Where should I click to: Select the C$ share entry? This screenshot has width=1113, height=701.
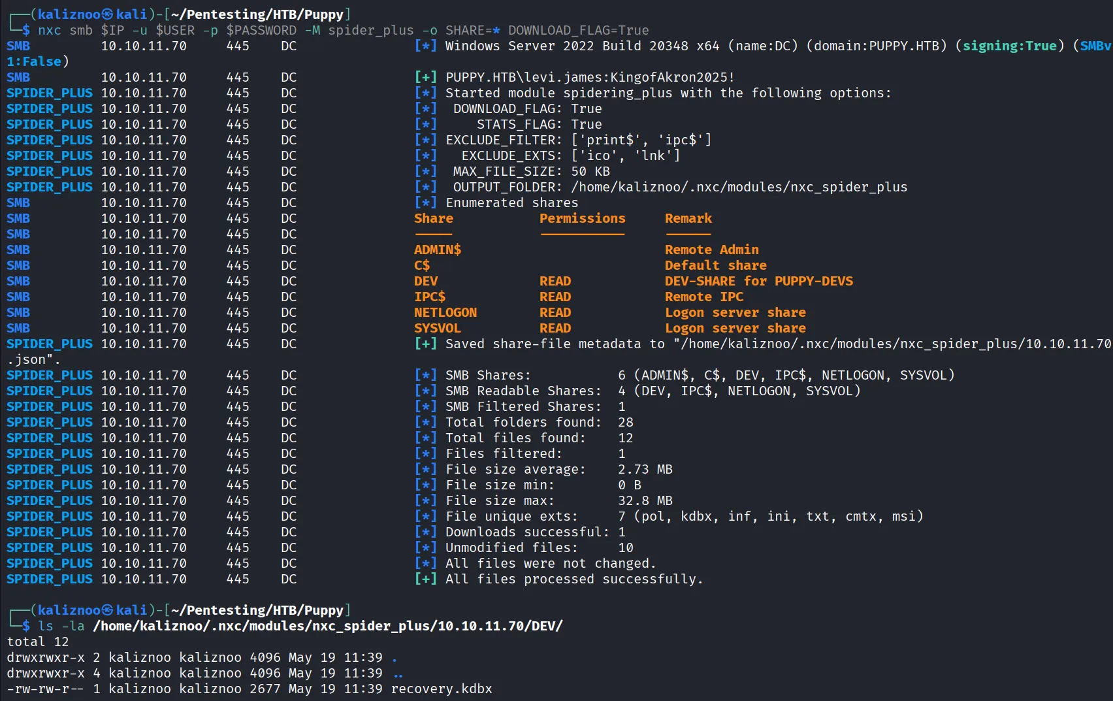click(422, 265)
